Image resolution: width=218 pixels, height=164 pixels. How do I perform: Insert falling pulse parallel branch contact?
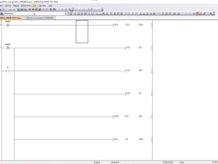click(x=121, y=14)
